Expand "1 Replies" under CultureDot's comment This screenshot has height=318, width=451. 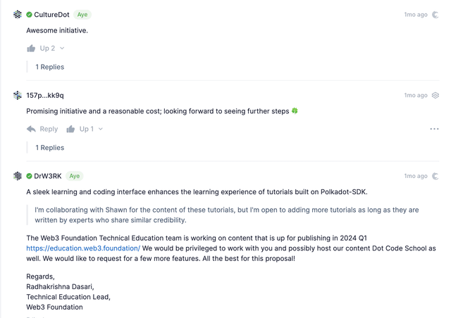pos(50,67)
